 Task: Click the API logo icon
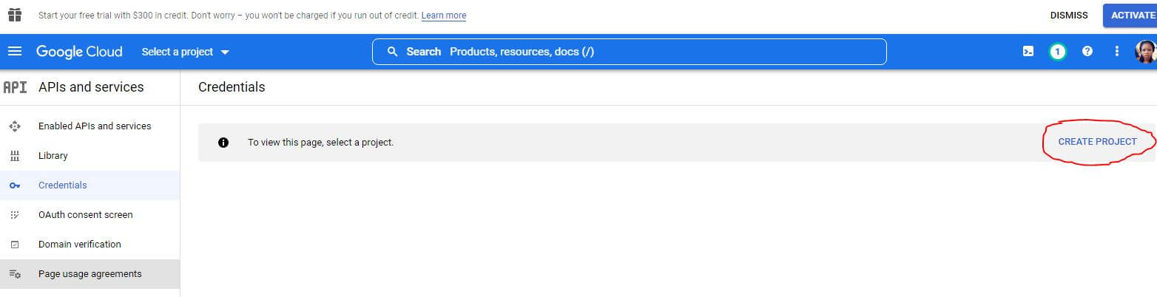[15, 87]
